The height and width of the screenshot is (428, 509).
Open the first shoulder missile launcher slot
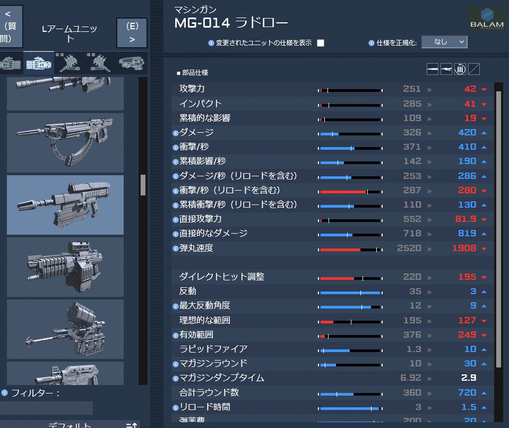(69, 63)
